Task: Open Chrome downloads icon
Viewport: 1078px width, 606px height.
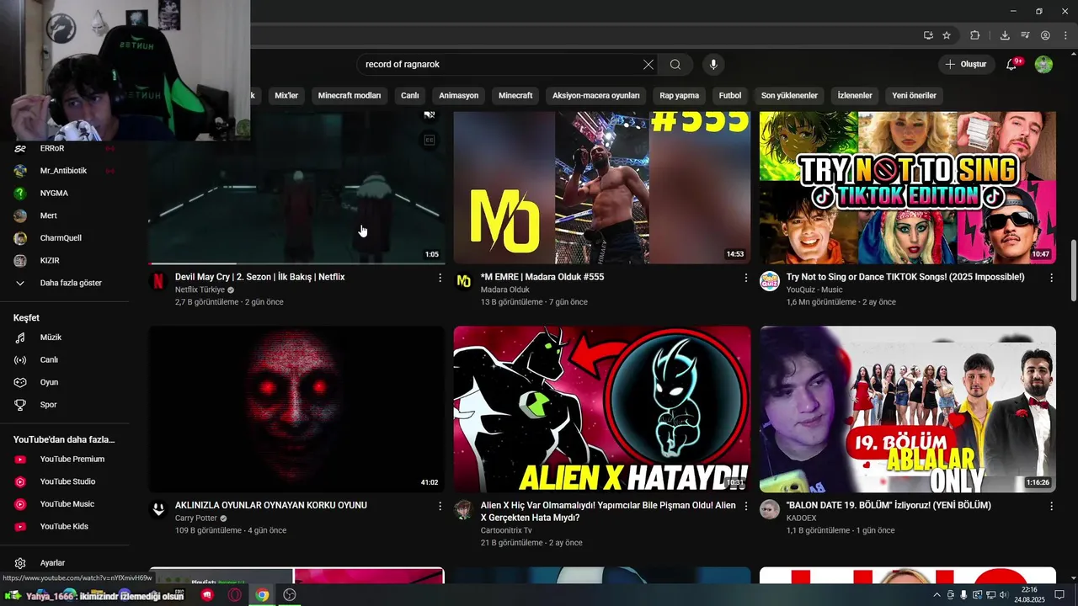Action: point(1005,35)
